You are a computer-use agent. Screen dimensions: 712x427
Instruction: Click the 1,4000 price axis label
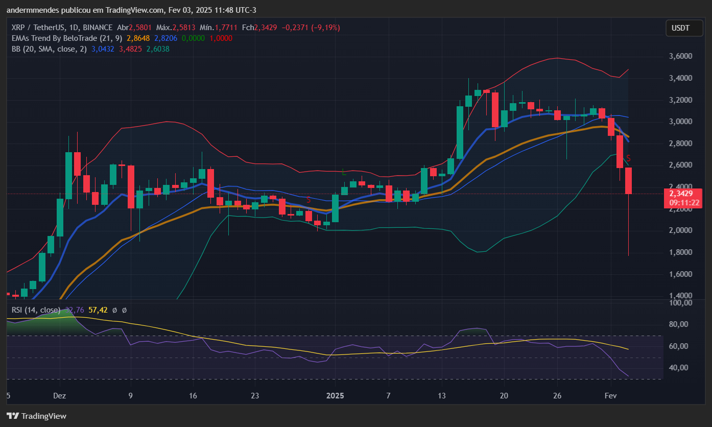[x=681, y=296]
